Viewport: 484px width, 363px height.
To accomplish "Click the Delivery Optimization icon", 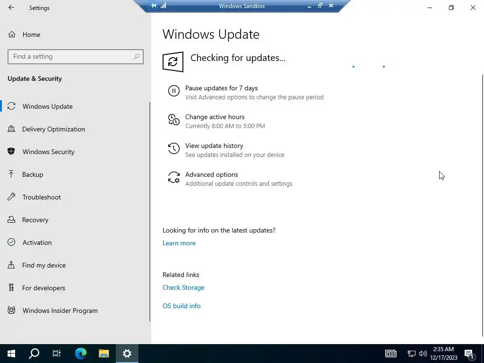I will coord(11,129).
